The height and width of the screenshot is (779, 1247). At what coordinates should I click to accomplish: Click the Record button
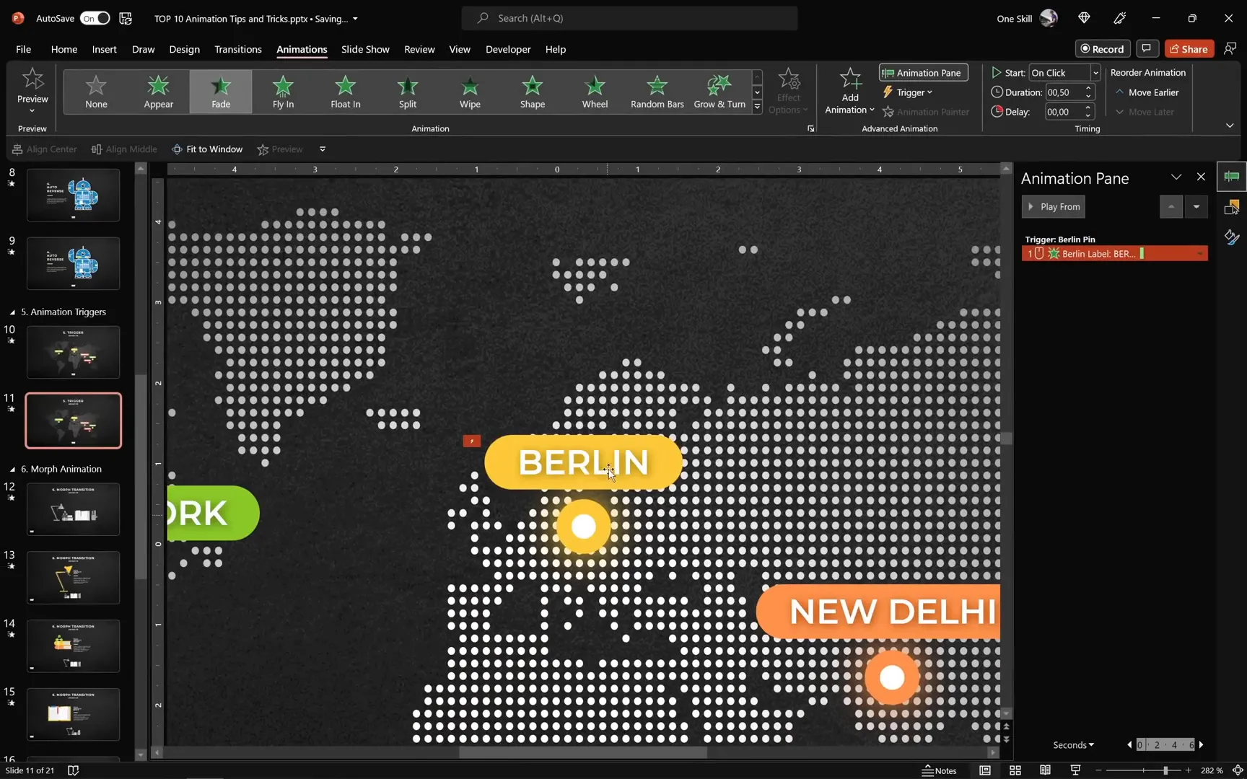[x=1102, y=48]
